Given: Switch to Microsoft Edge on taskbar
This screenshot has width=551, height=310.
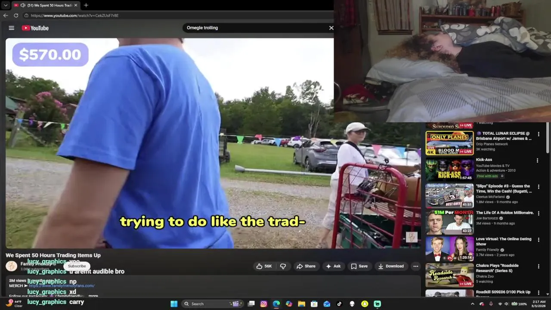Looking at the screenshot, I should [x=276, y=304].
